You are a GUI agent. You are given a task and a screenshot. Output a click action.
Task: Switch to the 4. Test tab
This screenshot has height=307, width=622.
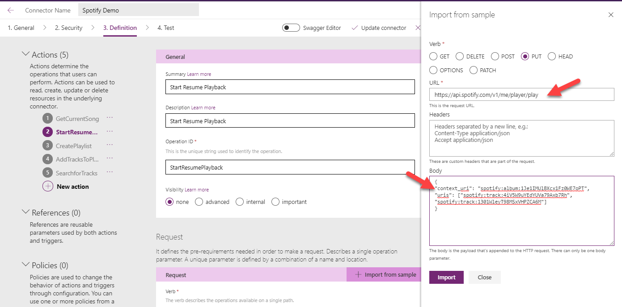pos(165,28)
